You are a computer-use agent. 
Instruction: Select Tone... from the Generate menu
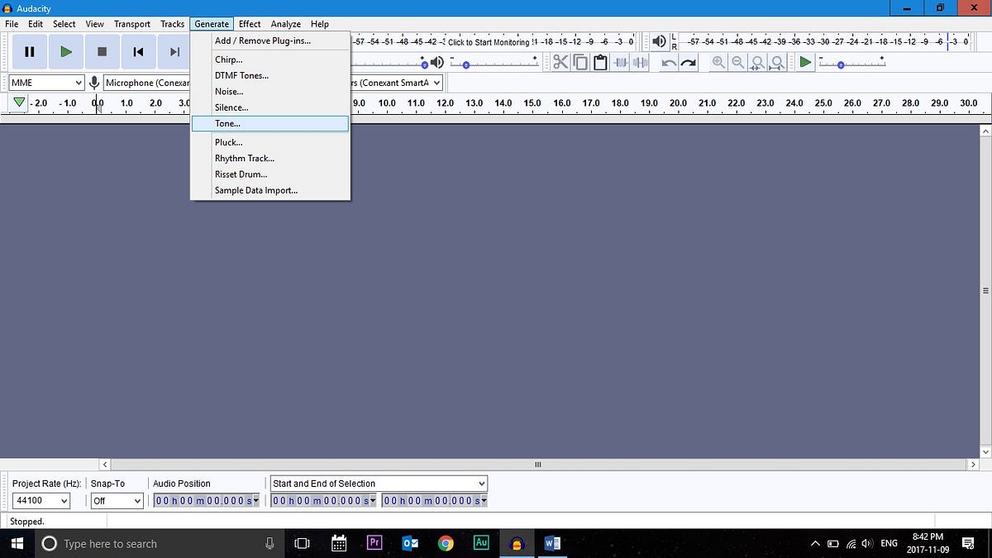point(228,123)
